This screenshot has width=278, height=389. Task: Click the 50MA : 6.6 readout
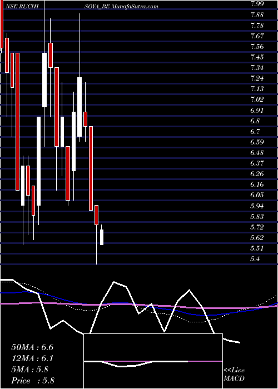pyautogui.click(x=32, y=347)
